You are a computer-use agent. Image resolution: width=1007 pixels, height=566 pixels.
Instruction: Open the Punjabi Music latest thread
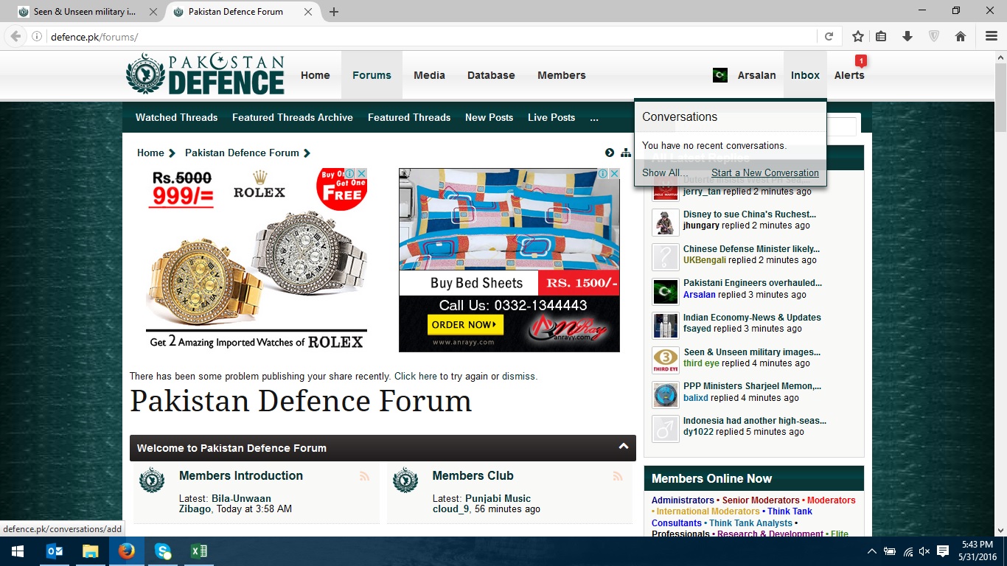coord(498,498)
